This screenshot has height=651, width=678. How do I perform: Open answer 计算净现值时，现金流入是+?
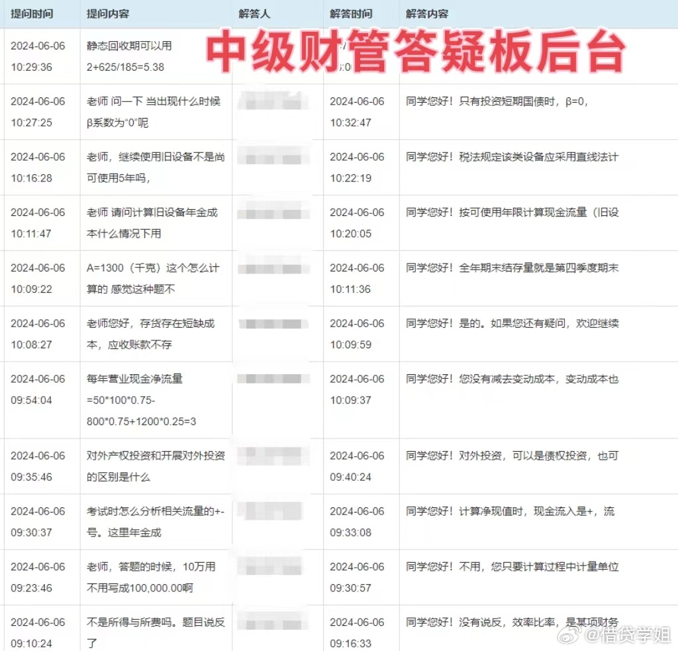click(510, 511)
